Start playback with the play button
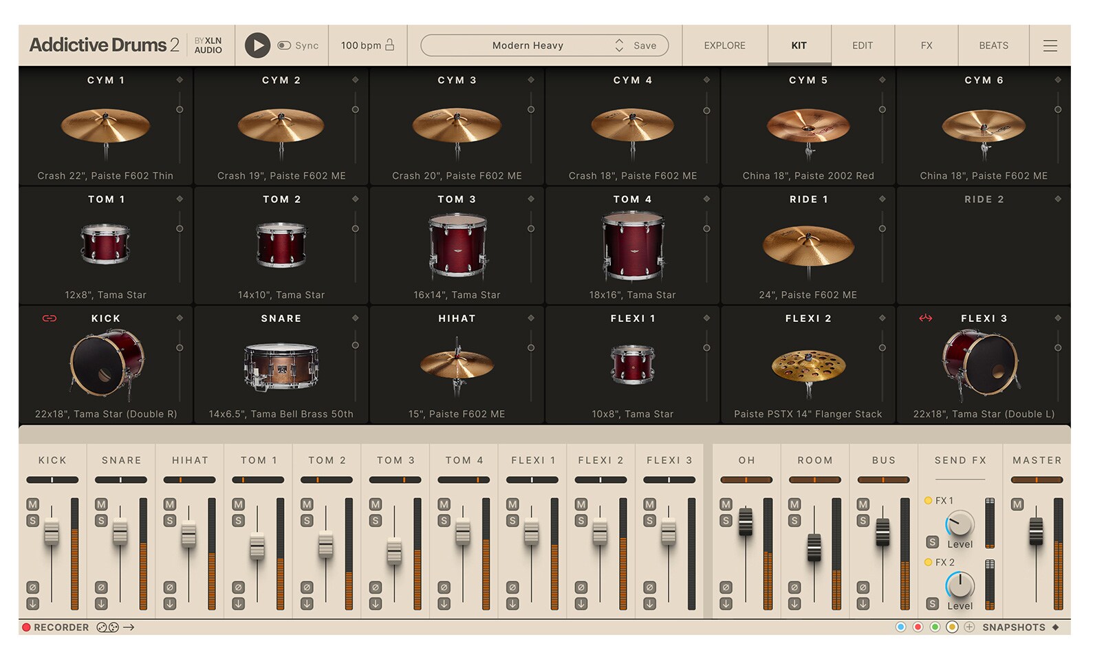The height and width of the screenshot is (657, 1104). 257,45
